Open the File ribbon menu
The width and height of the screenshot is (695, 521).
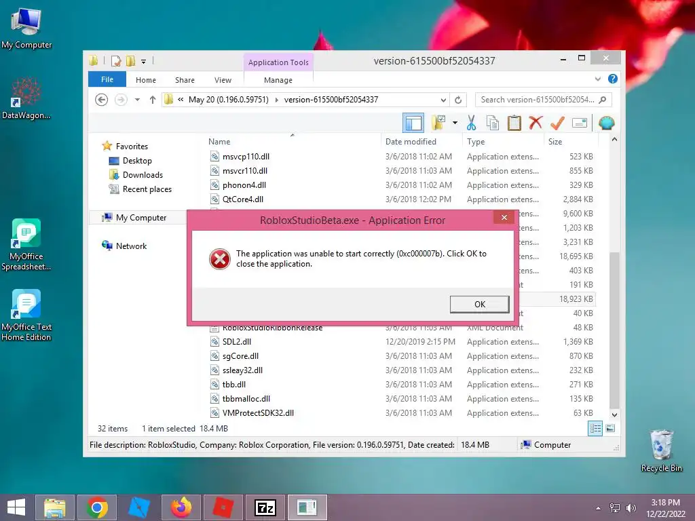coord(107,79)
